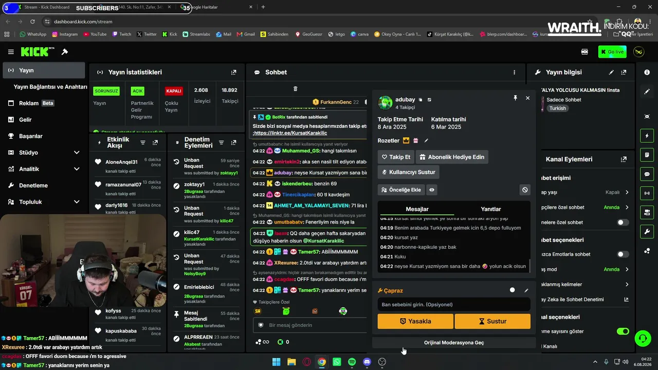Pop out the Denetim Eylemleri panel
Viewport: 658px width, 370px height.
click(x=233, y=142)
